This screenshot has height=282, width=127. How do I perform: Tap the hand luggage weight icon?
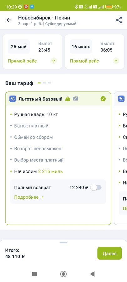click(x=68, y=99)
